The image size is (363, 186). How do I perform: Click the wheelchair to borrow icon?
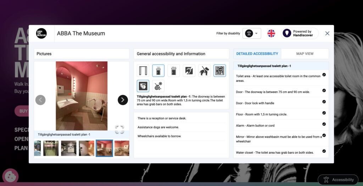point(158,86)
